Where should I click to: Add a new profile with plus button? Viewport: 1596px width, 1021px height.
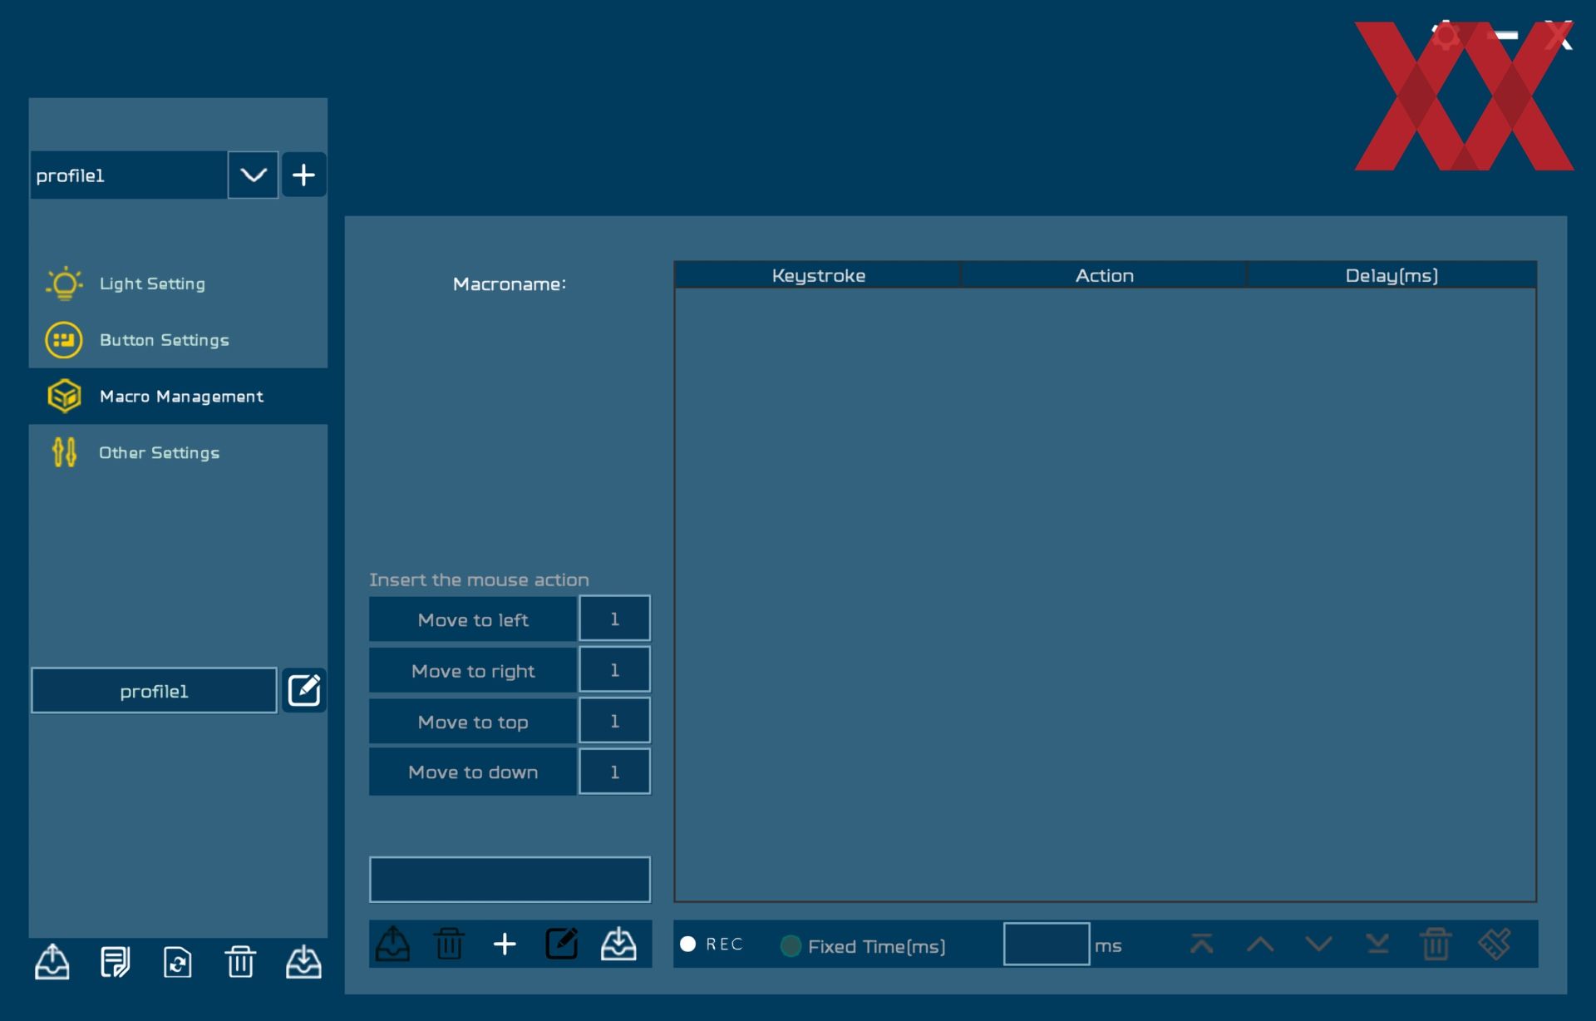click(303, 175)
